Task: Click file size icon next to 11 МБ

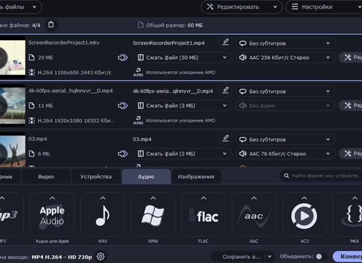Action: [x=32, y=105]
